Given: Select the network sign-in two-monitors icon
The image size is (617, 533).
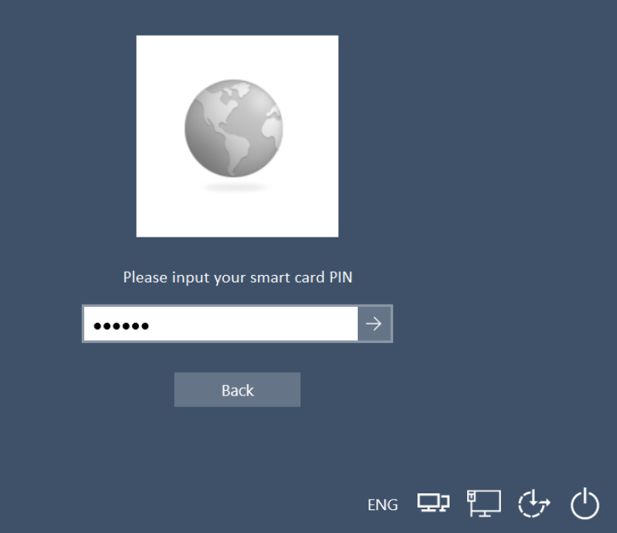Looking at the screenshot, I should coord(434,503).
